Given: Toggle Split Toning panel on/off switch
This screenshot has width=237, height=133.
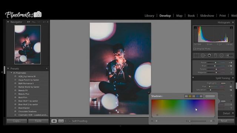Looking at the screenshot, I should pos(193,78).
